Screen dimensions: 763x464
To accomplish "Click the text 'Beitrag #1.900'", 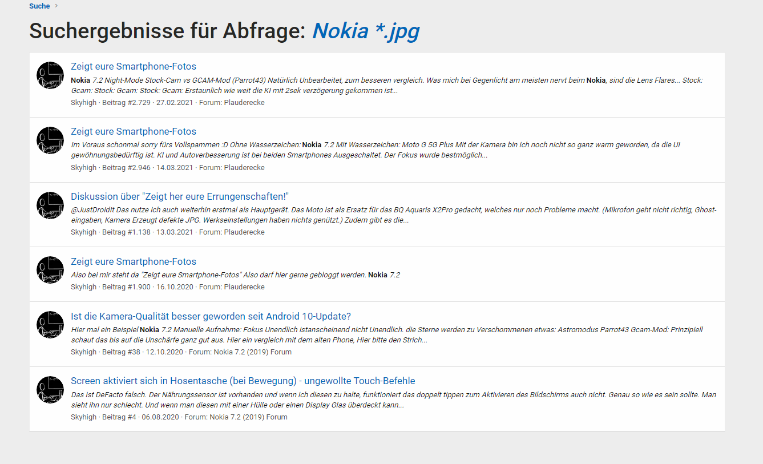I will pyautogui.click(x=126, y=287).
